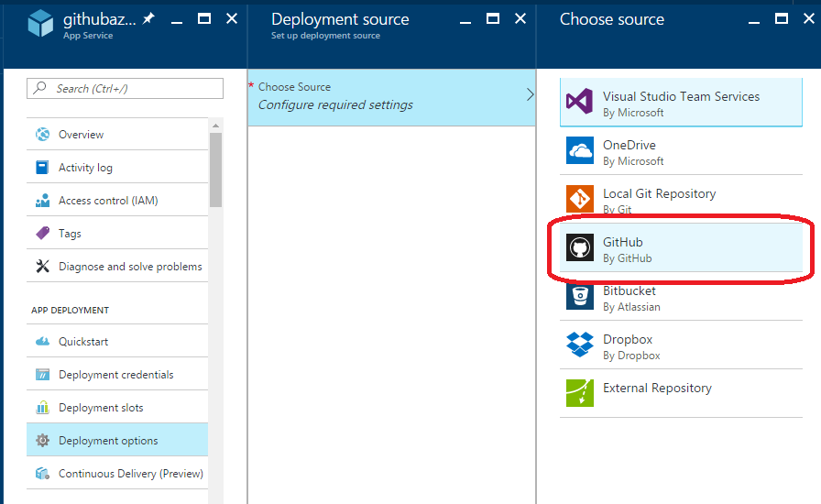Open Continuous Delivery (Preview)
The height and width of the screenshot is (504, 821).
tap(117, 474)
